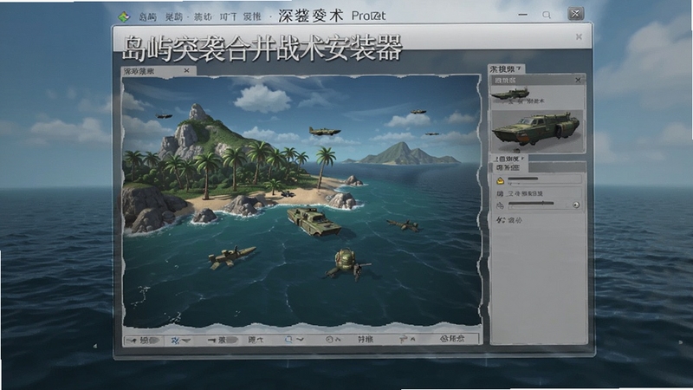Open the gear settings item in bottom toolbar

tap(452, 339)
